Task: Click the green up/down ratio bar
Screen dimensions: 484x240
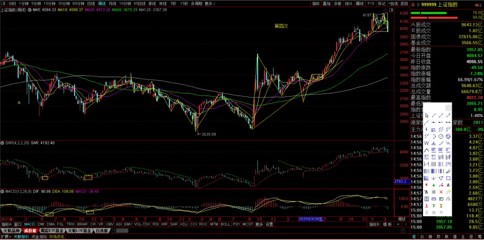Action: (429, 13)
